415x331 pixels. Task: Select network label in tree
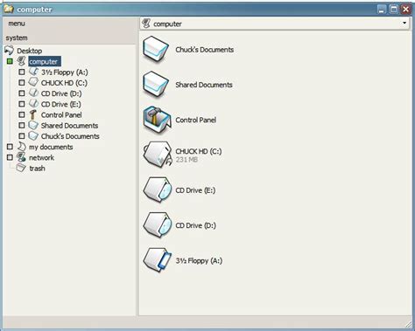coord(41,157)
